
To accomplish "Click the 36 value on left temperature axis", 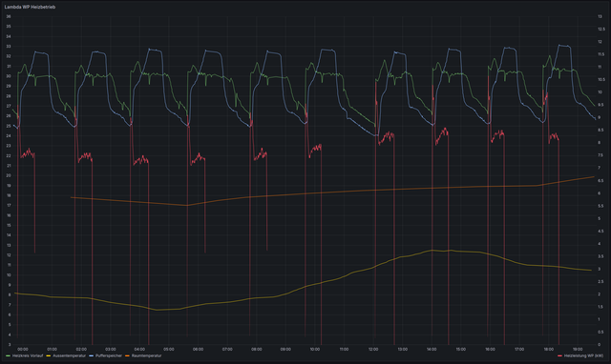I will pyautogui.click(x=9, y=17).
